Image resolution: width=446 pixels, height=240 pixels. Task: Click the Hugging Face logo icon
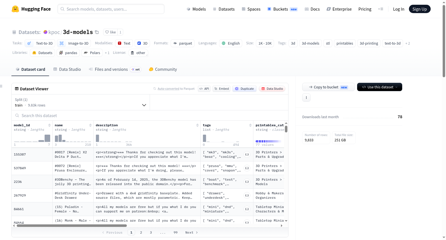tap(15, 9)
